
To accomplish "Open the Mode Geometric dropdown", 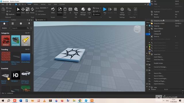I will click(x=44, y=8).
